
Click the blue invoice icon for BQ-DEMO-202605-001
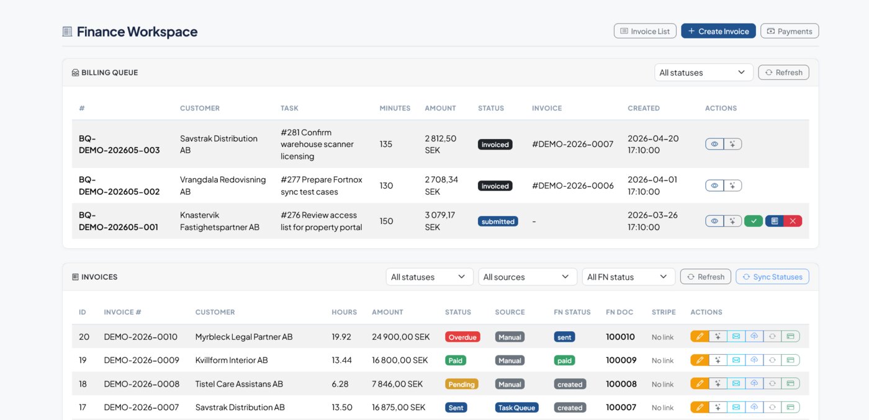pyautogui.click(x=774, y=220)
